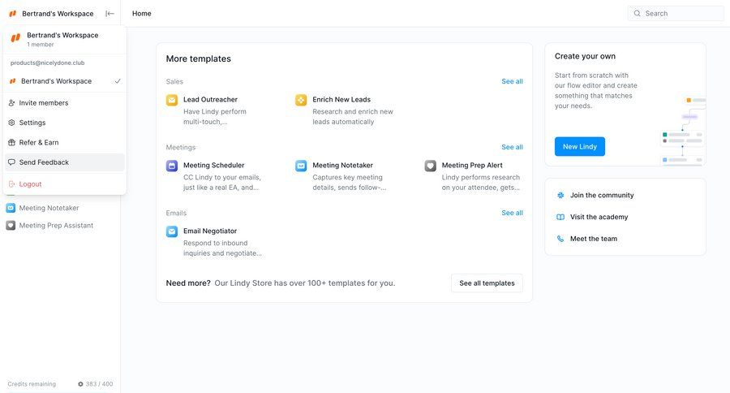This screenshot has height=393, width=730.
Task: Click the Enrich New Leads icon
Action: pyautogui.click(x=301, y=100)
